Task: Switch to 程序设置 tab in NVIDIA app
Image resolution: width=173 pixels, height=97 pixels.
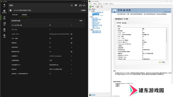Action: point(15,15)
